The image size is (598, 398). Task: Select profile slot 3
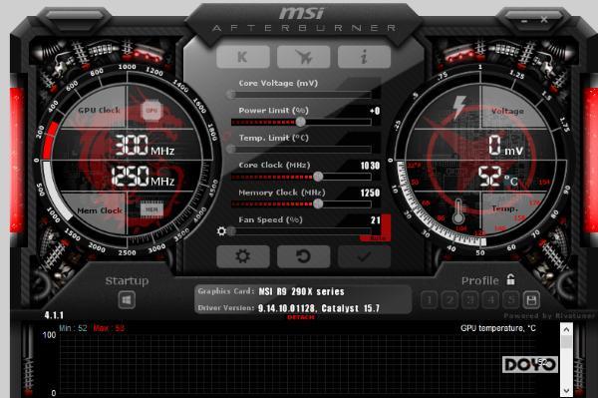470,300
